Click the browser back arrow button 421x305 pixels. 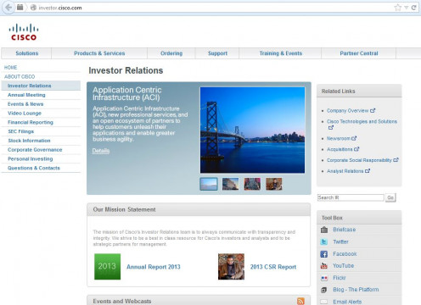8,8
